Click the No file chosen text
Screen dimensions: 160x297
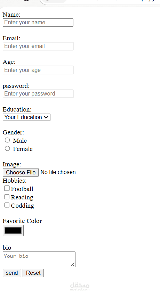58,172
